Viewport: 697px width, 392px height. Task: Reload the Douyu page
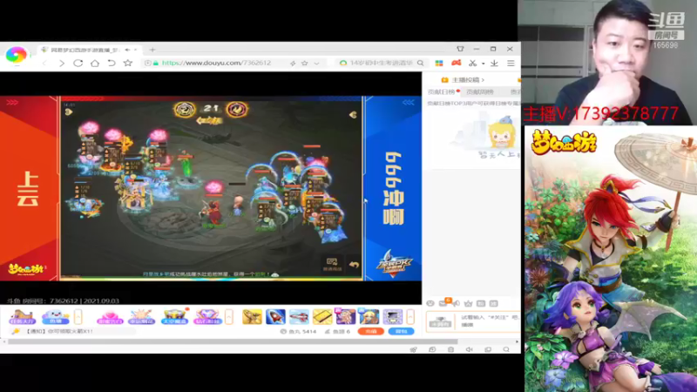click(78, 63)
